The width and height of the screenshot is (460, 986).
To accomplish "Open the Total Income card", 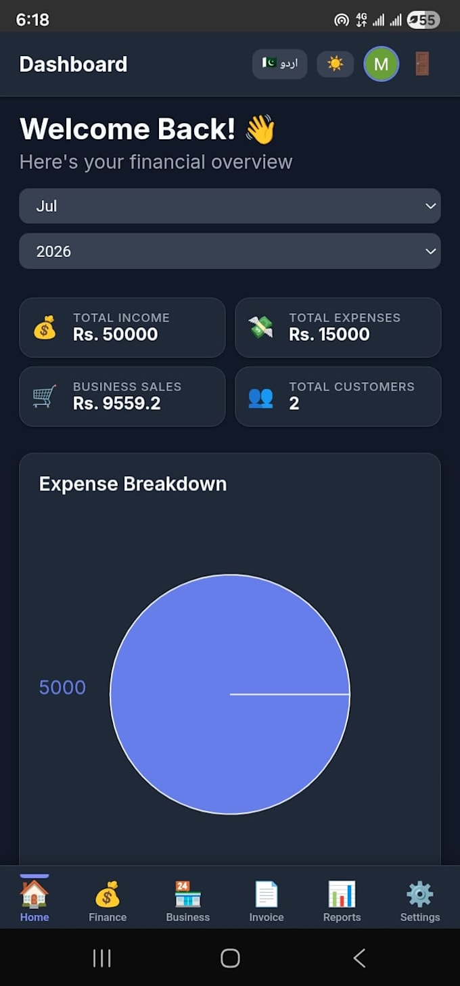I will [x=122, y=327].
